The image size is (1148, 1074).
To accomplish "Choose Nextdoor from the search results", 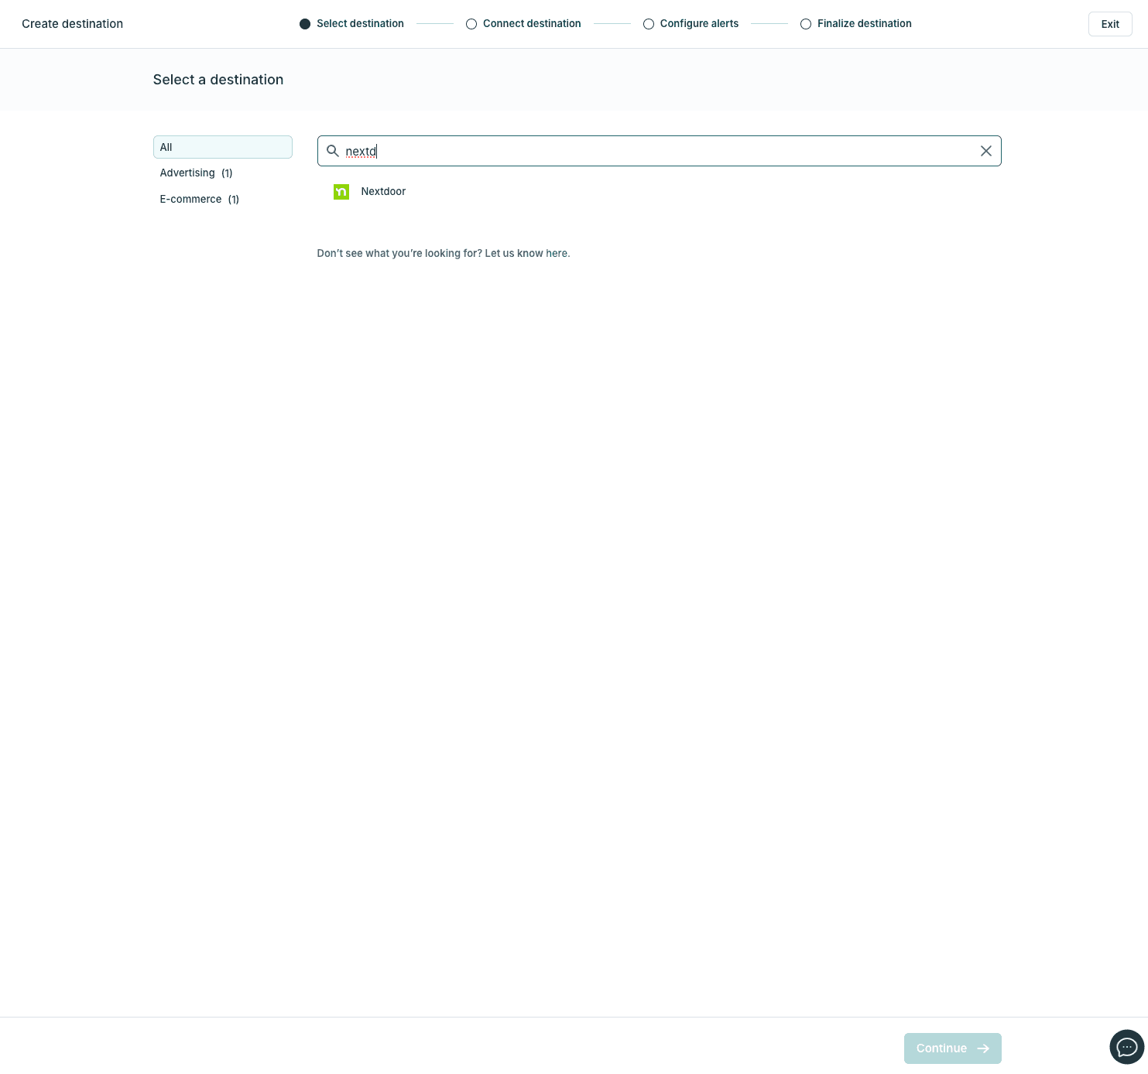I will pos(383,191).
